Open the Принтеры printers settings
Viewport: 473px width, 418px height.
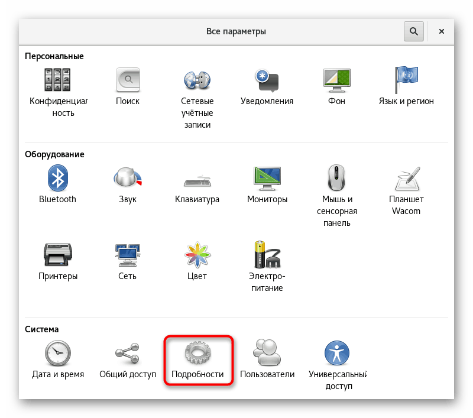(57, 254)
